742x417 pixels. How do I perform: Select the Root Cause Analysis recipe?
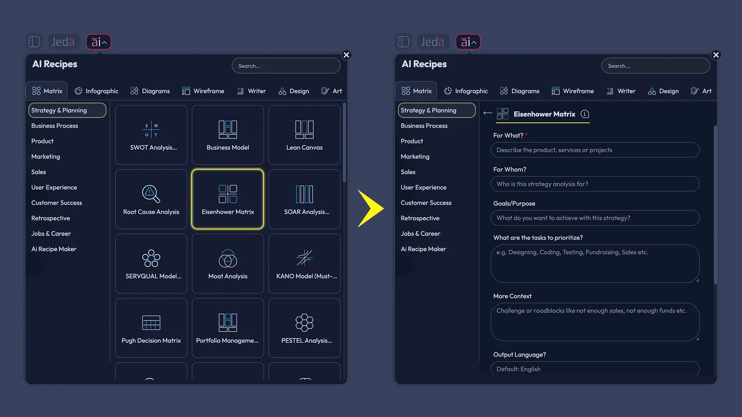(x=151, y=199)
